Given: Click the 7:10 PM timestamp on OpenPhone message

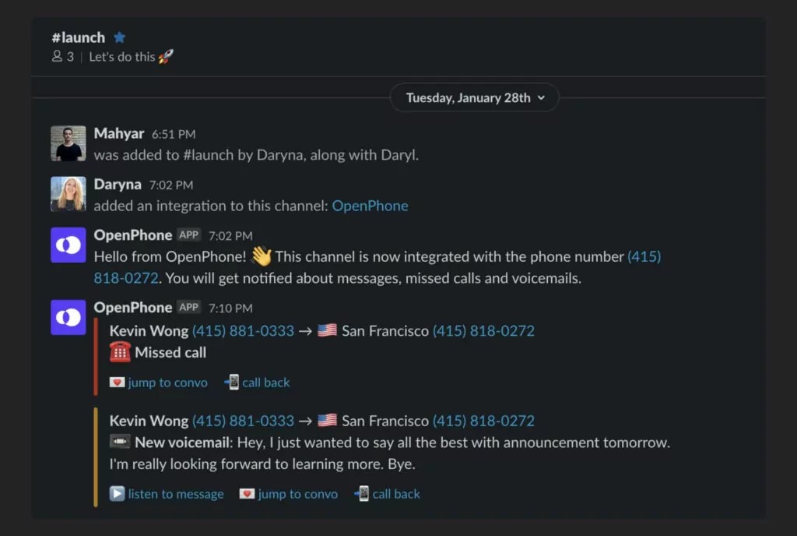Looking at the screenshot, I should tap(230, 309).
